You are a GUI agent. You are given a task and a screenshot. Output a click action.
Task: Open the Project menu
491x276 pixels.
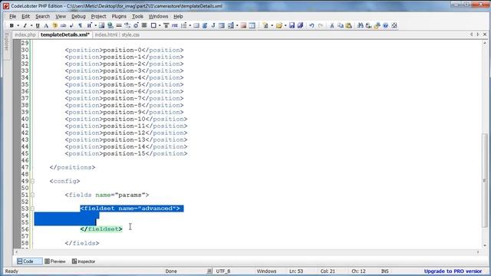pyautogui.click(x=99, y=16)
